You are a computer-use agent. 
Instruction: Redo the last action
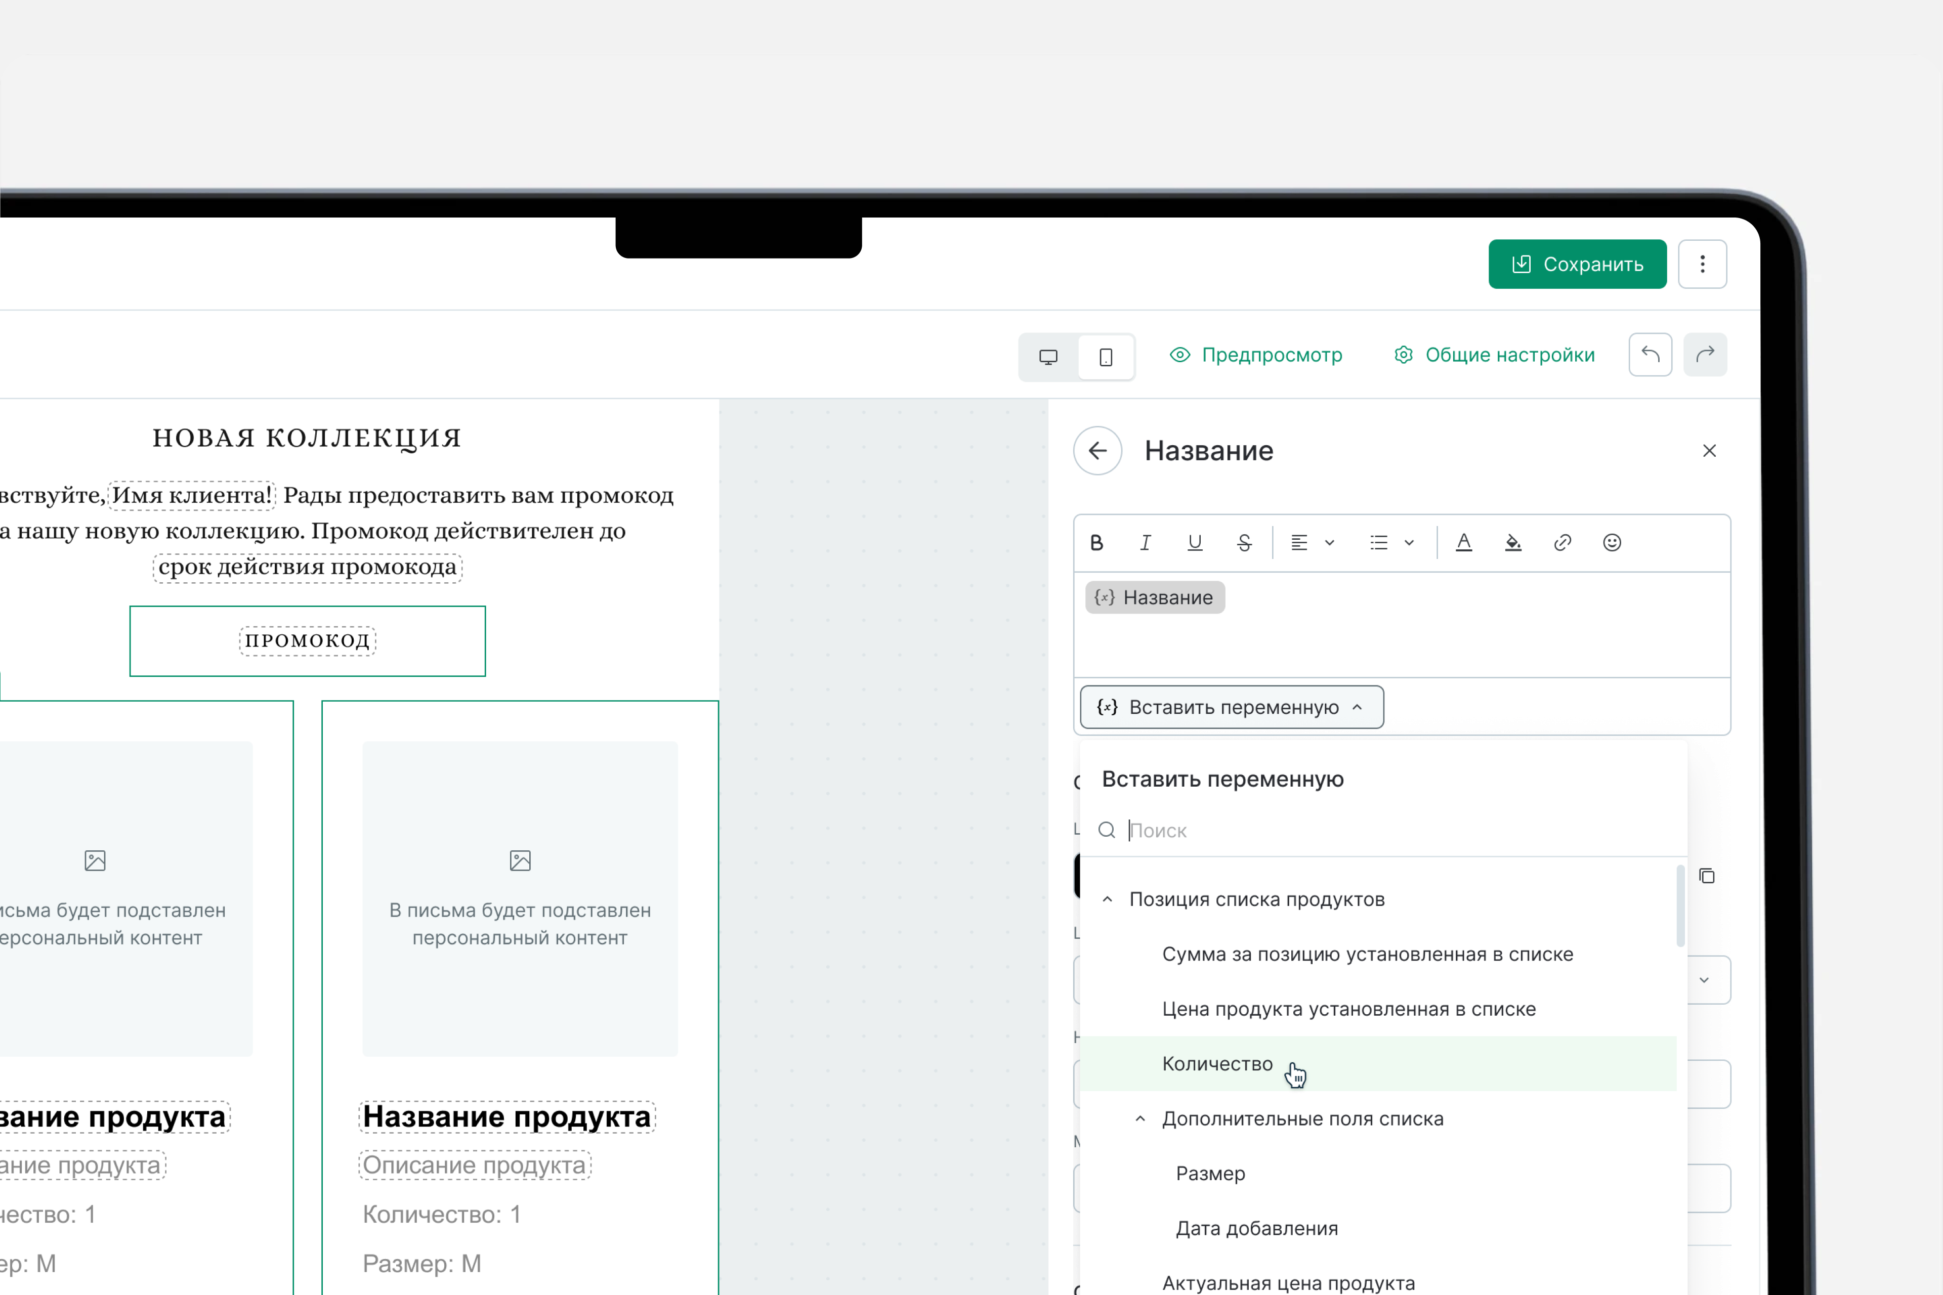[x=1705, y=355]
